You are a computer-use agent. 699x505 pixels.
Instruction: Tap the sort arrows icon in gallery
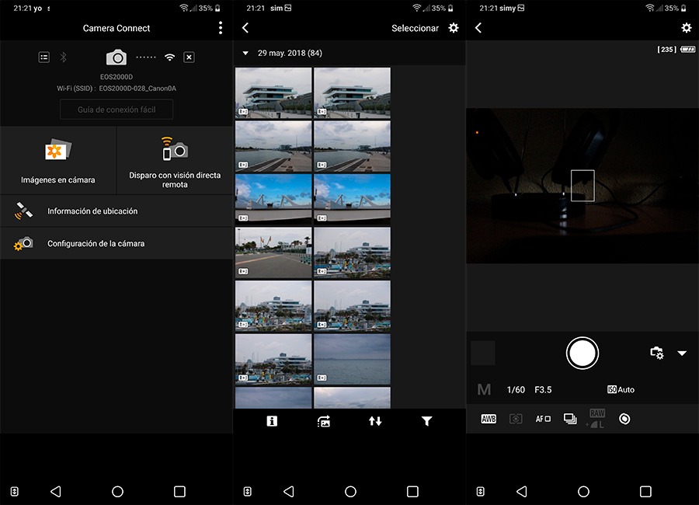click(375, 421)
